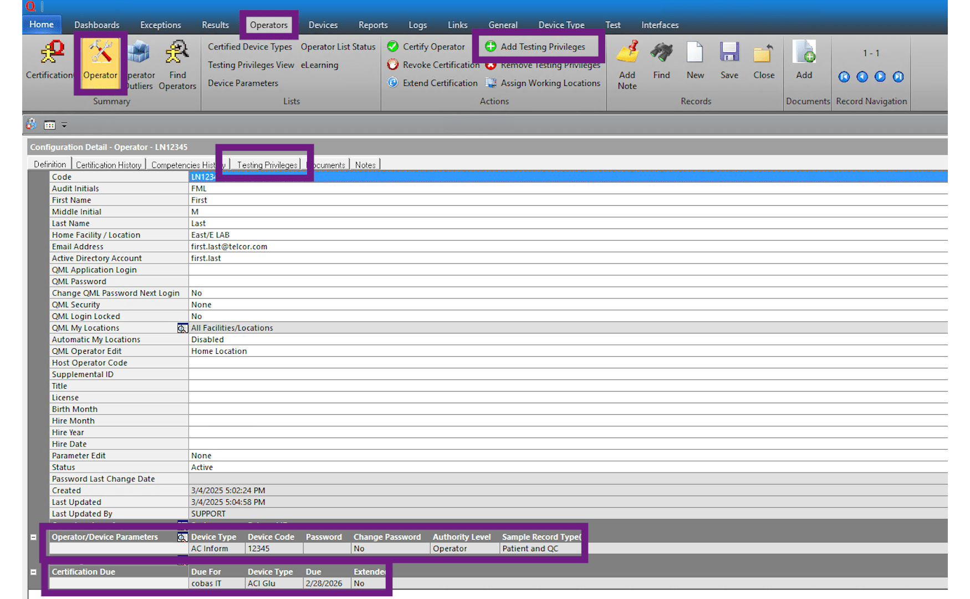970x599 pixels.
Task: Open the eLearning list
Action: pyautogui.click(x=320, y=65)
